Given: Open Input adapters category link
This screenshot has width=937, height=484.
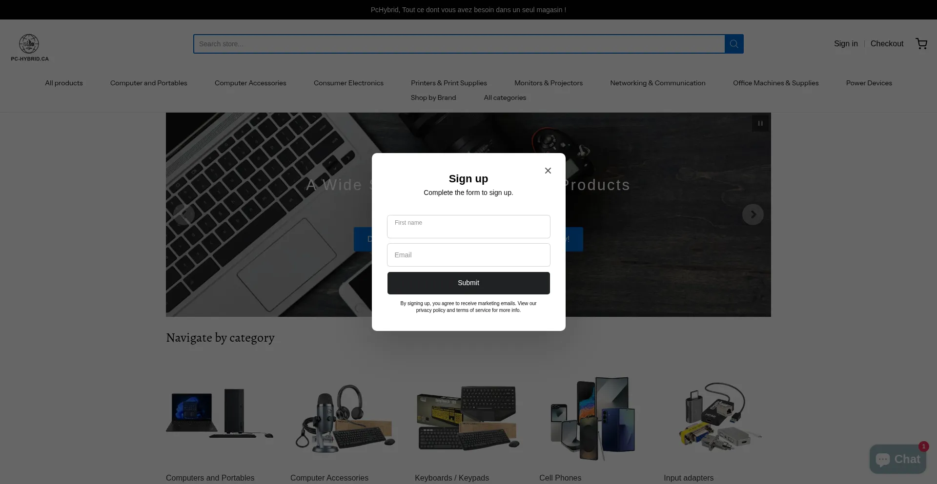Looking at the screenshot, I should (689, 478).
